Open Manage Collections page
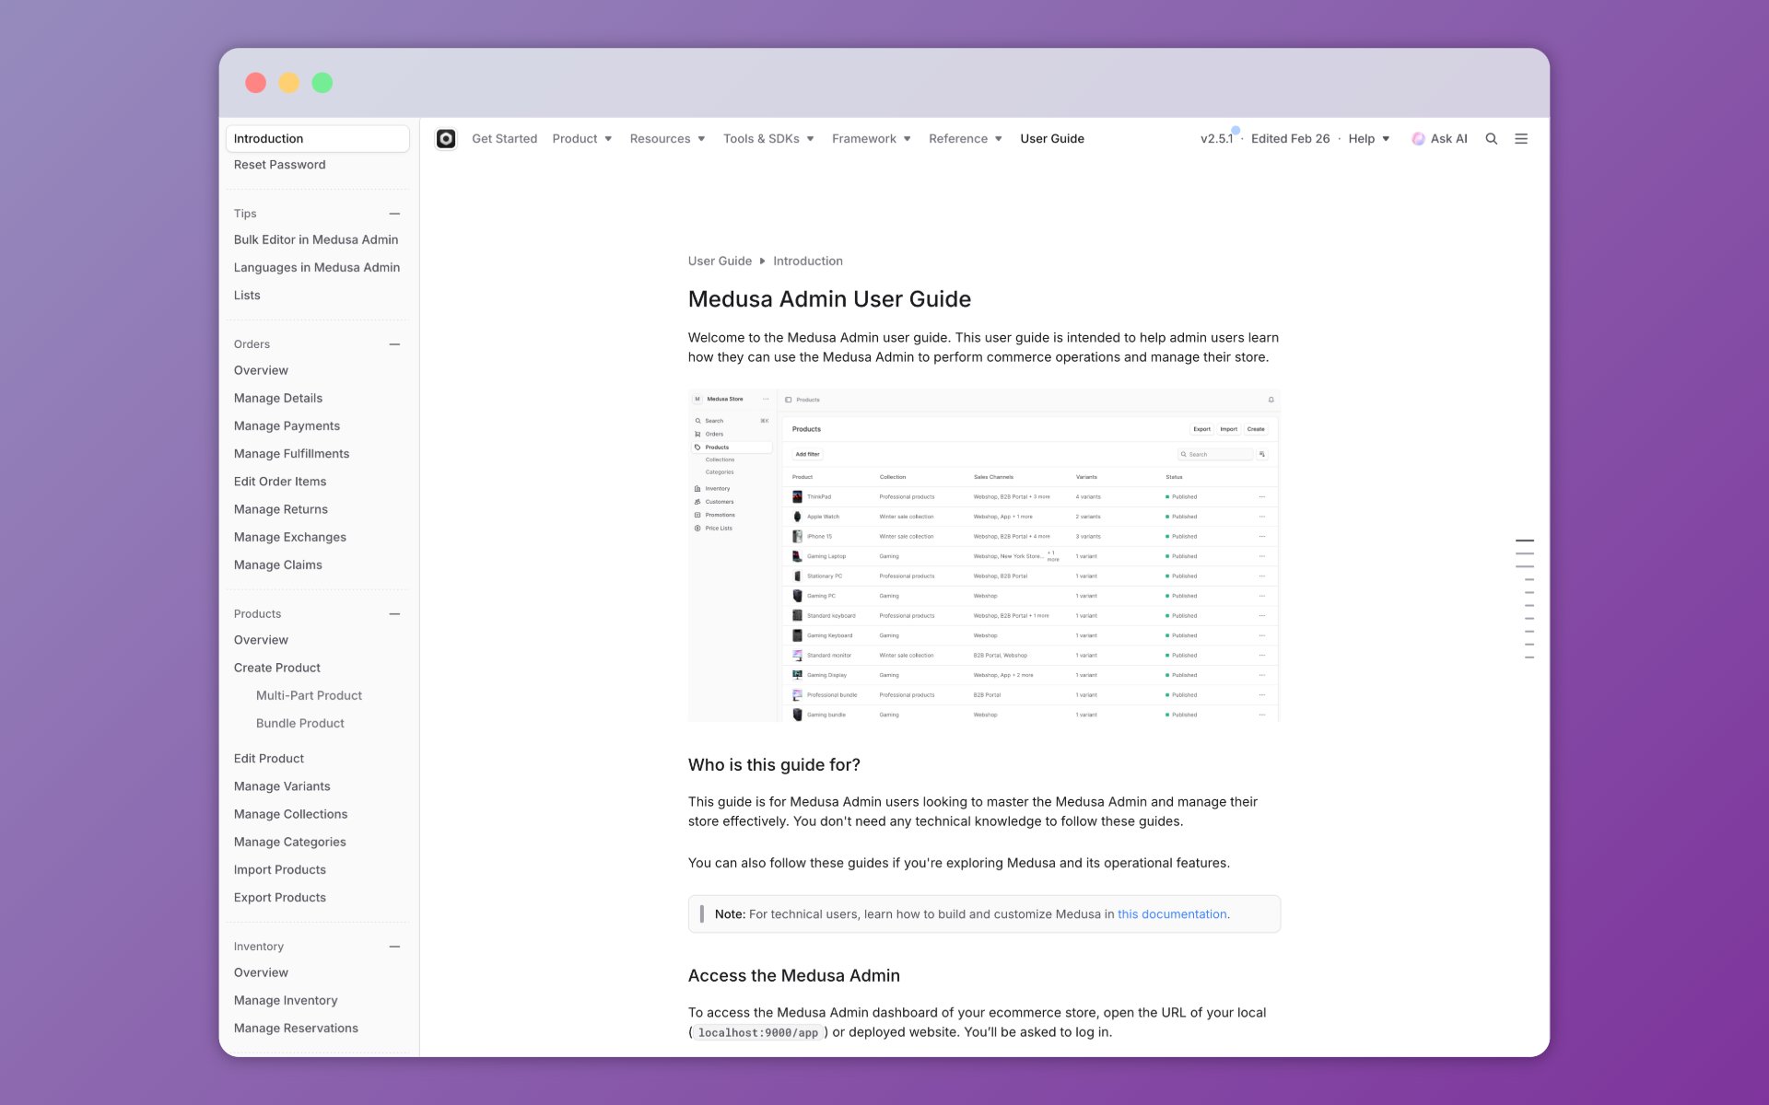Viewport: 1769px width, 1105px height. (x=290, y=814)
